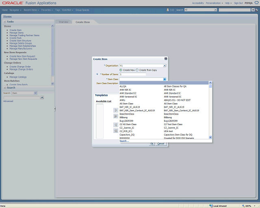The image size is (260, 208).
Task: Open the Watchlist menu
Action: click(67, 10)
